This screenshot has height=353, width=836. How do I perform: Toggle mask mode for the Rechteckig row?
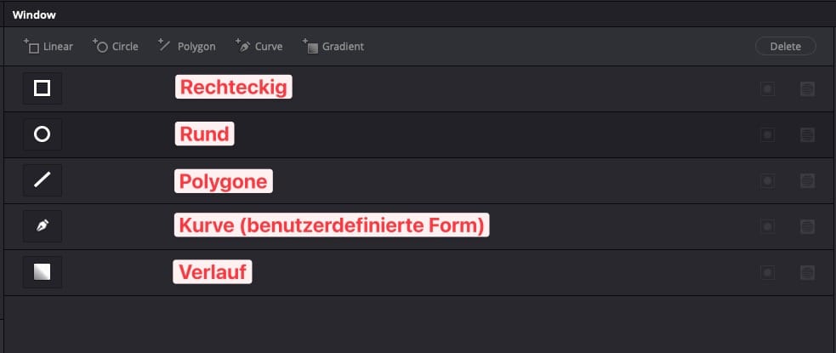coord(807,89)
